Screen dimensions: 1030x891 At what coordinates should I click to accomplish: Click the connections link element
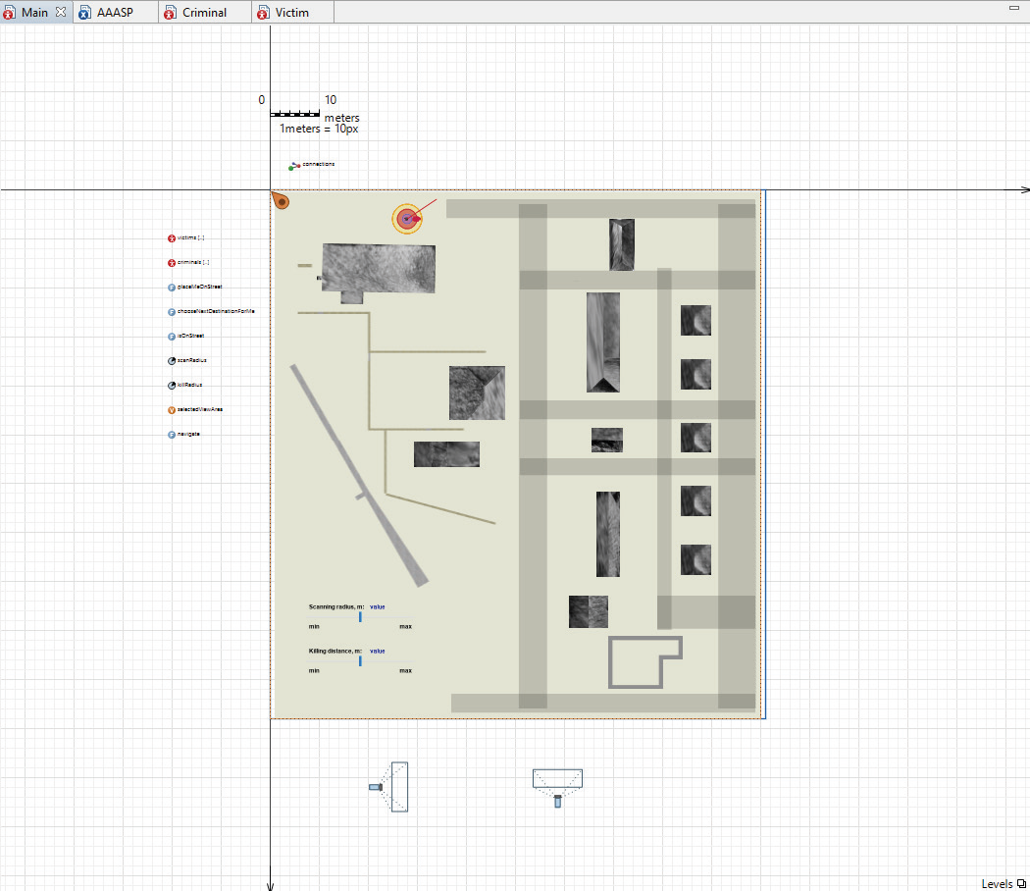coord(294,166)
